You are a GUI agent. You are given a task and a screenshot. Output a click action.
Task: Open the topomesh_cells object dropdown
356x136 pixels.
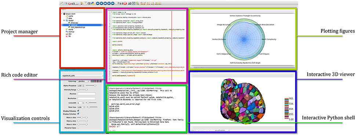(x=83, y=76)
